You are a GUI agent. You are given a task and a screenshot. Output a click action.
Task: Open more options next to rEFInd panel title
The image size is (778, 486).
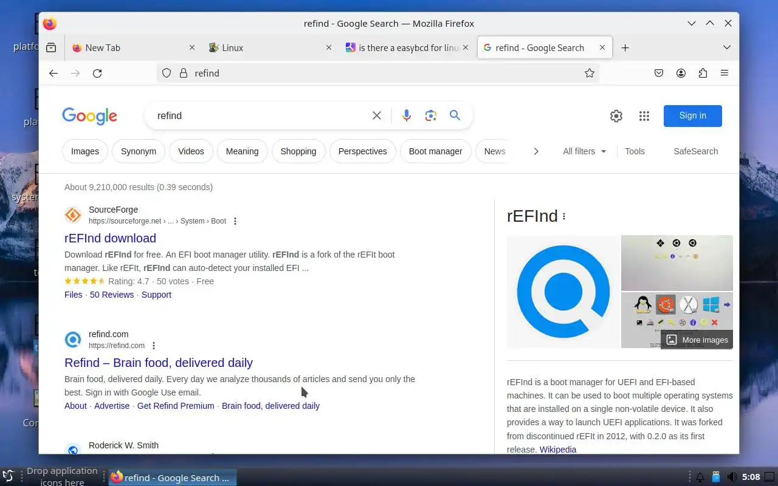point(564,216)
